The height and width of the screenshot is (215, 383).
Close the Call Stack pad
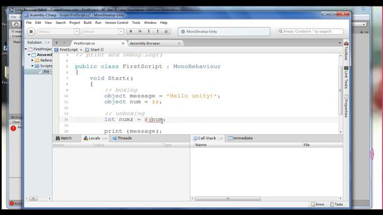point(221,138)
